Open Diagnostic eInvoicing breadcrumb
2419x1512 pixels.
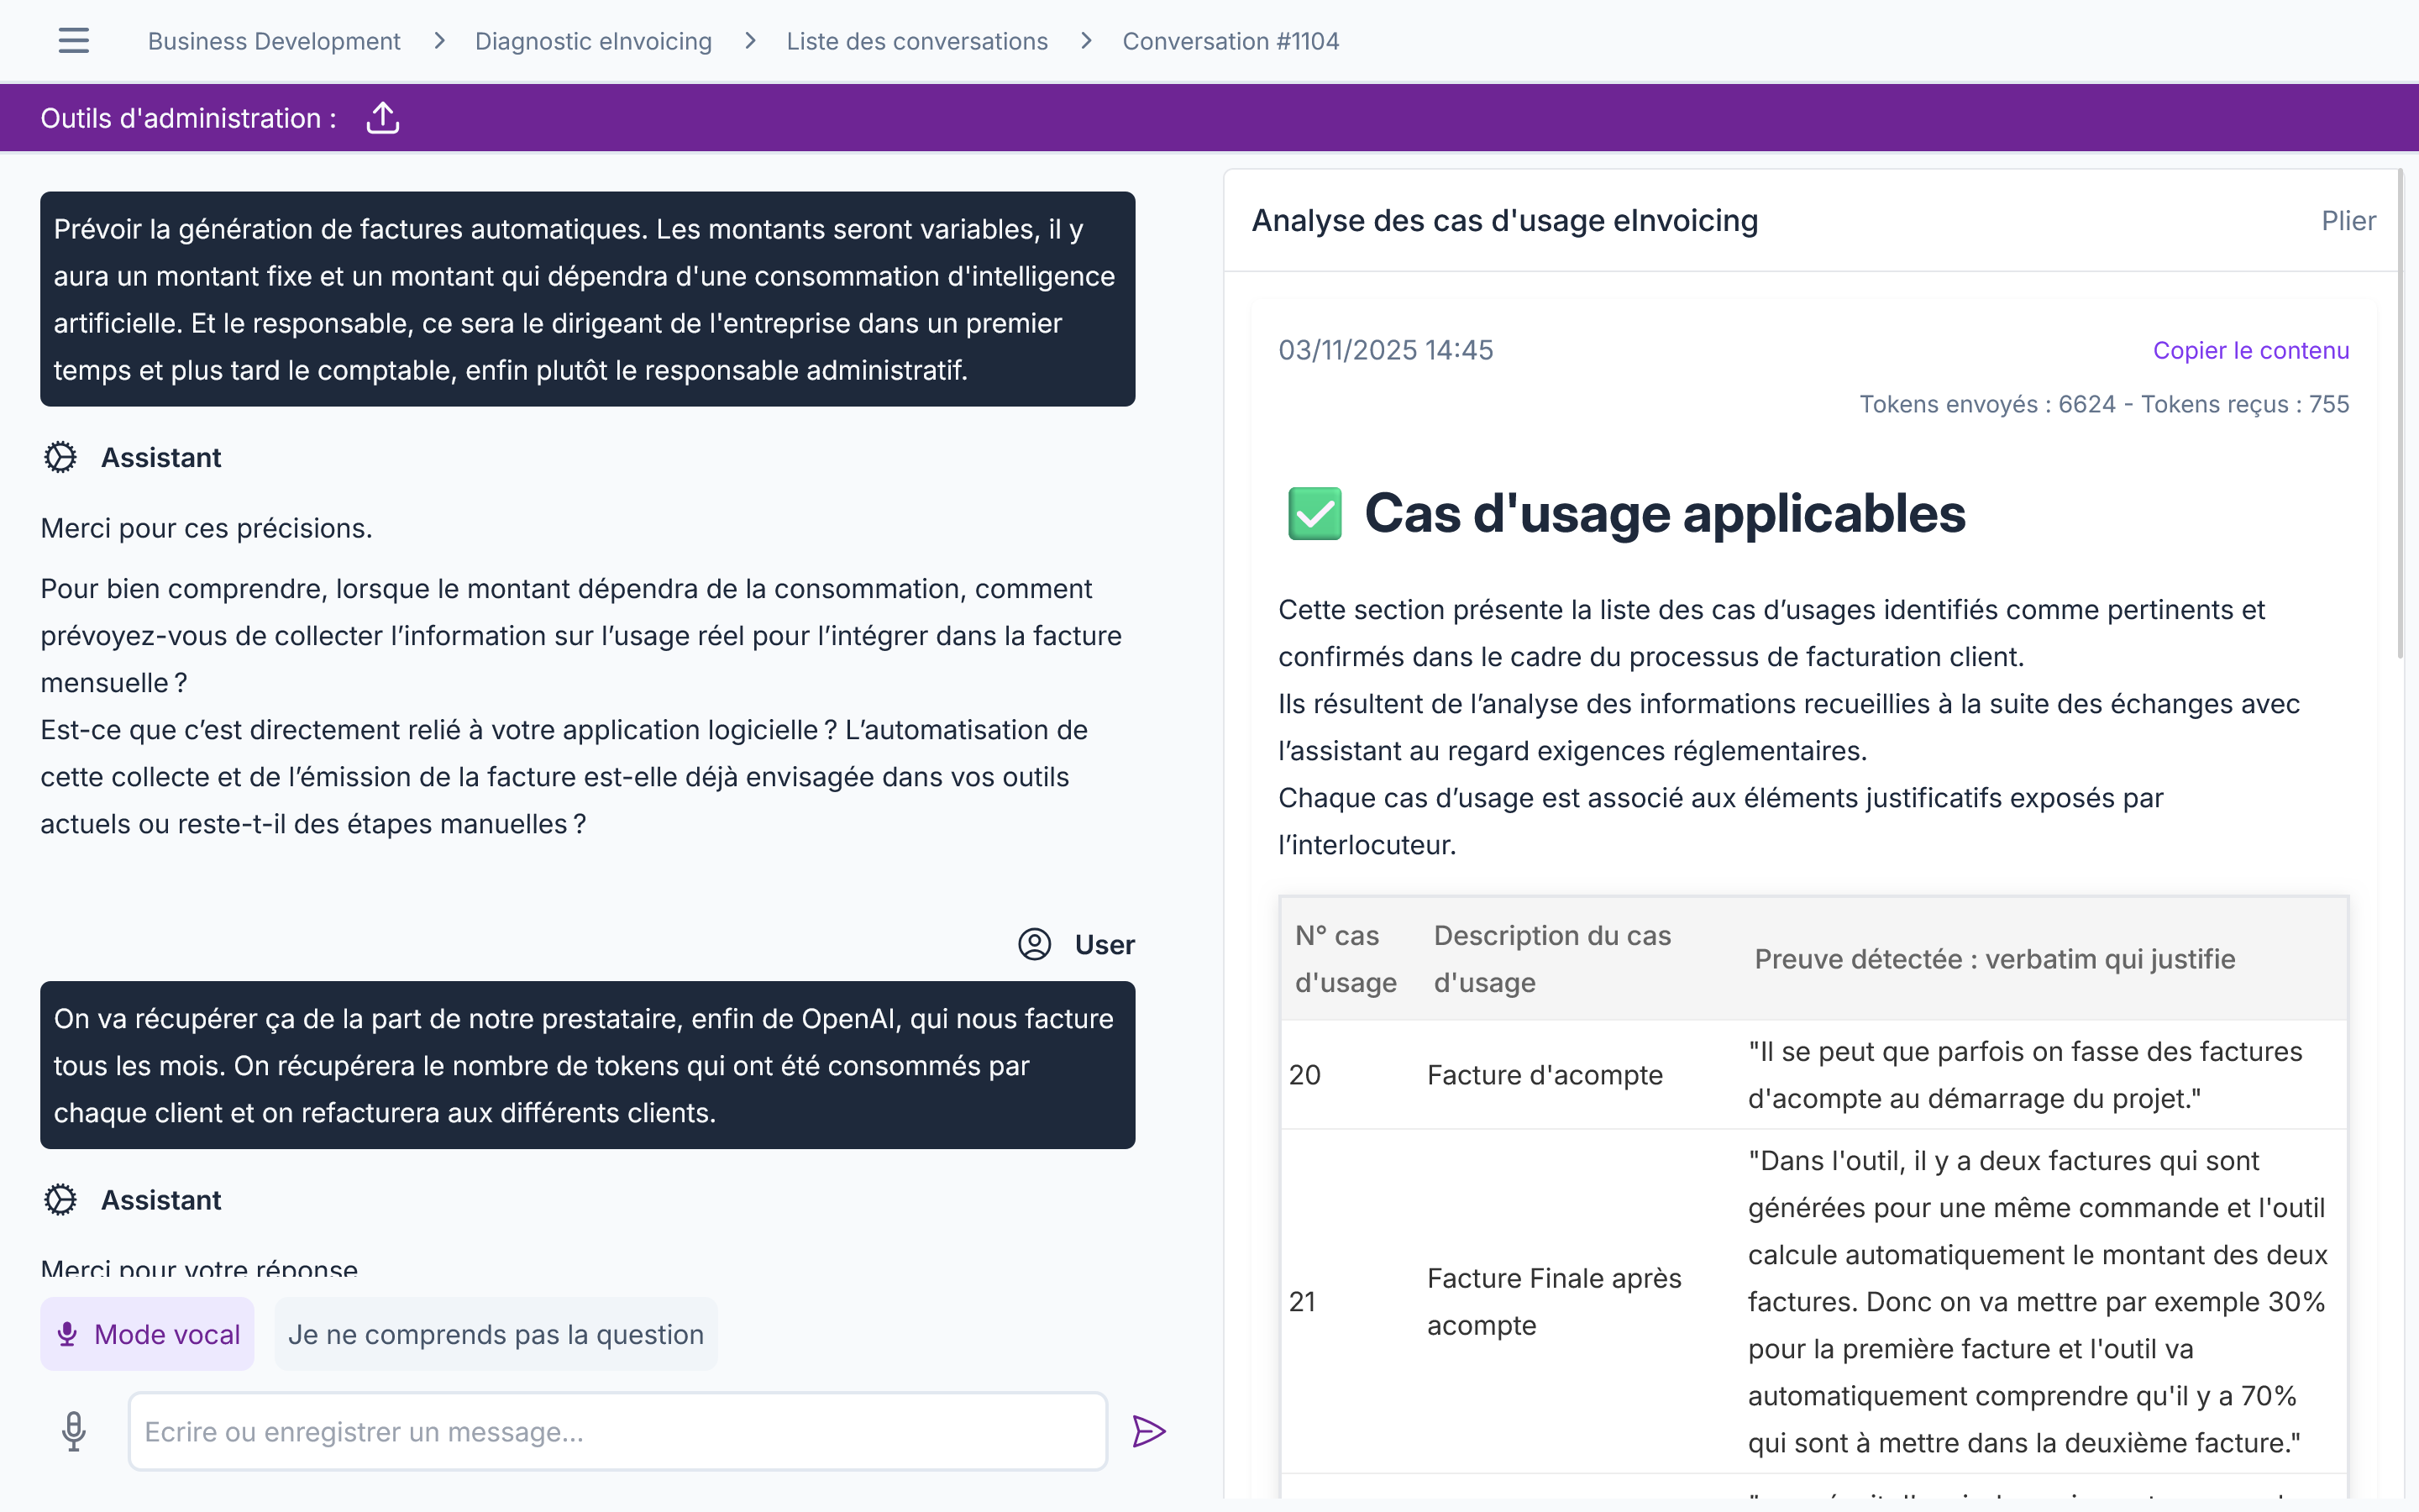[593, 41]
